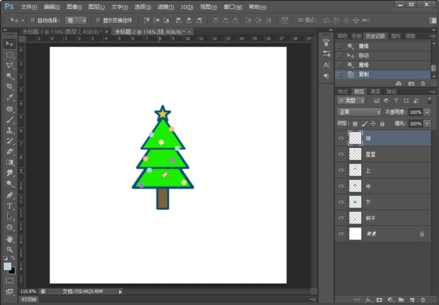Add a layer style with fx button
The image size is (439, 305).
[x=369, y=300]
